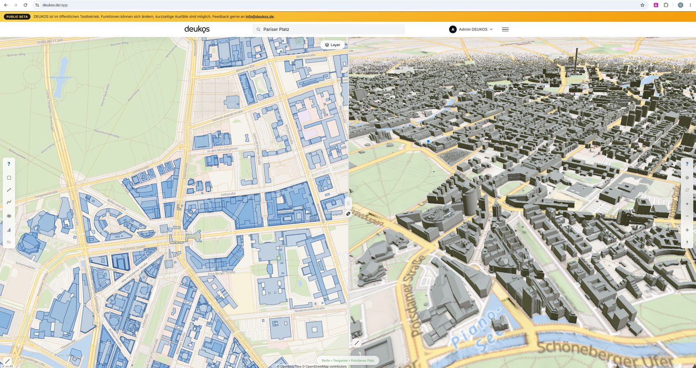Click the faded plane icon in the 3D toolbar
Screen dimensions: 696x368
click(x=687, y=190)
